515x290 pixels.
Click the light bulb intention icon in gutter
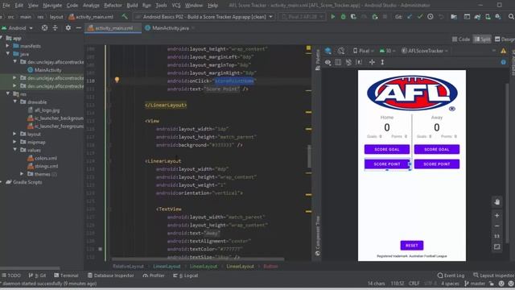point(117,80)
